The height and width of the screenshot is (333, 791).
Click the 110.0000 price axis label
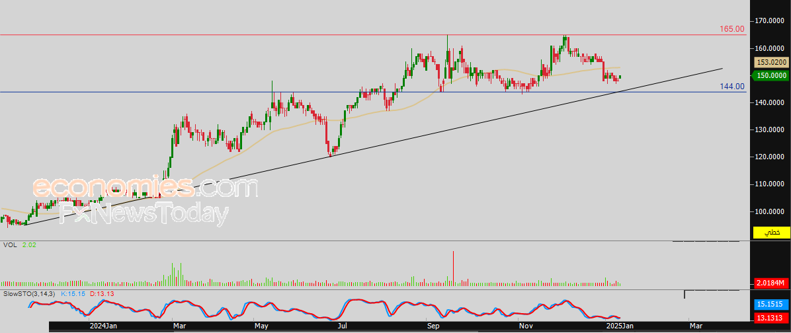point(770,184)
